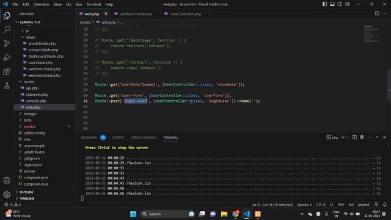Open Run and Debug view
This screenshot has height=220, width=391.
pos(7,57)
